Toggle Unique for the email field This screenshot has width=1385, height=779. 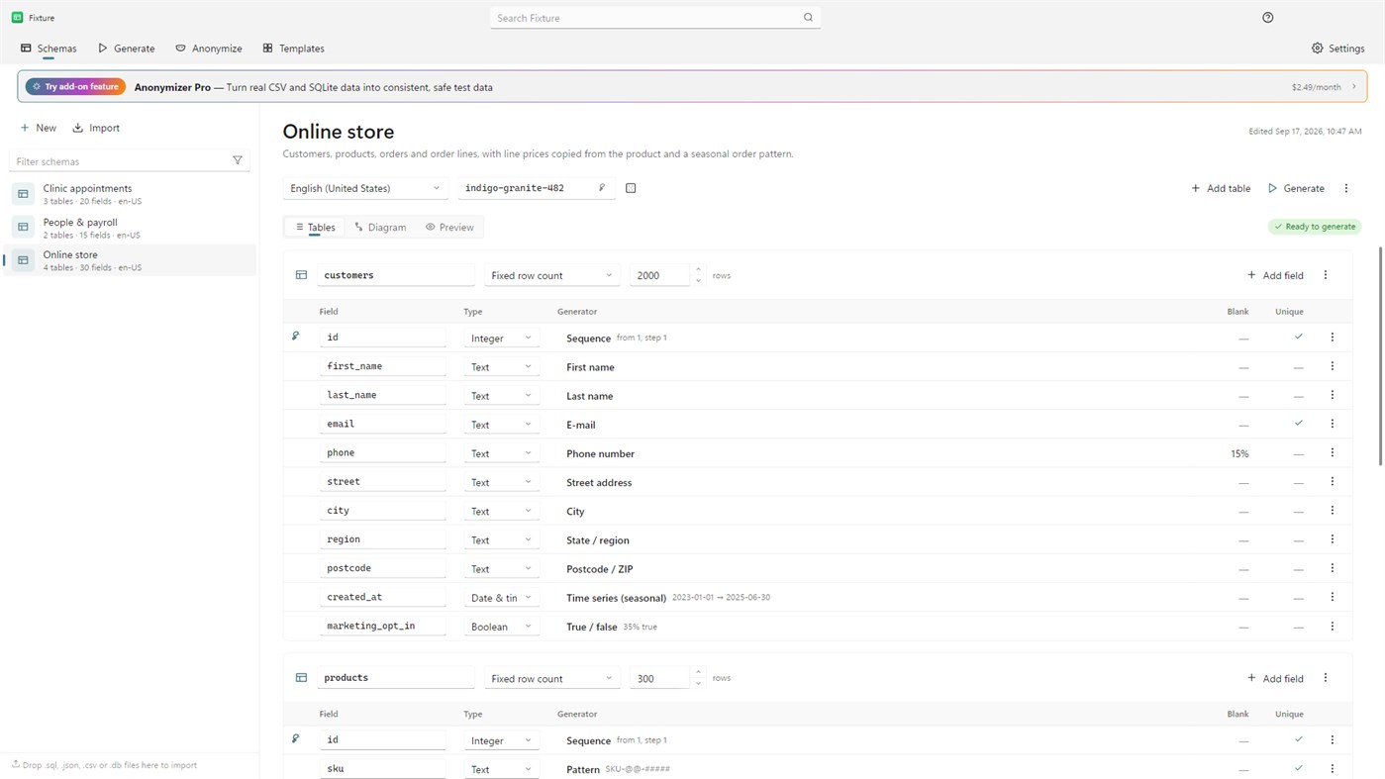point(1299,424)
